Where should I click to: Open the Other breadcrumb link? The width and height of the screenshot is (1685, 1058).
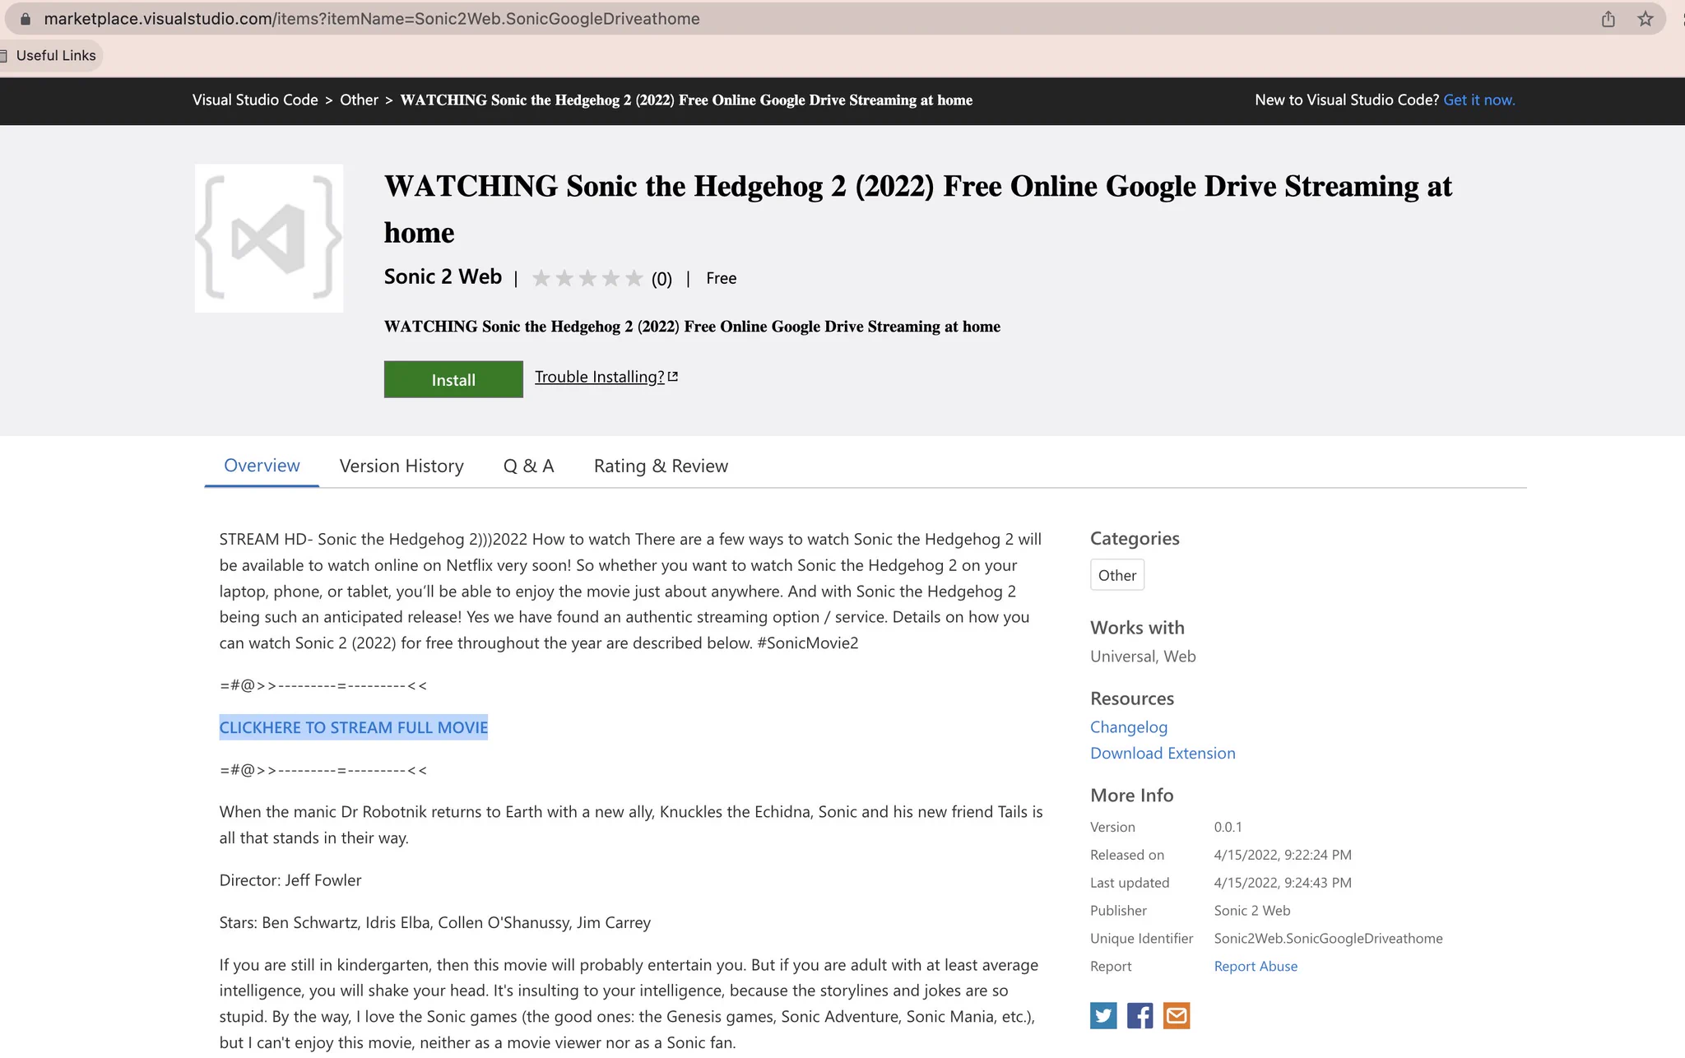[359, 100]
